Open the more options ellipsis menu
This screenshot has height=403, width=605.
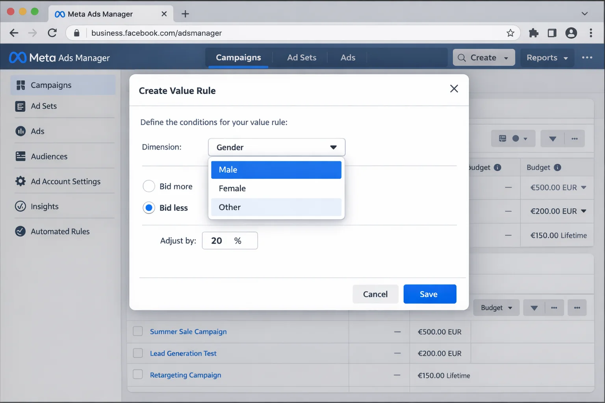click(587, 57)
